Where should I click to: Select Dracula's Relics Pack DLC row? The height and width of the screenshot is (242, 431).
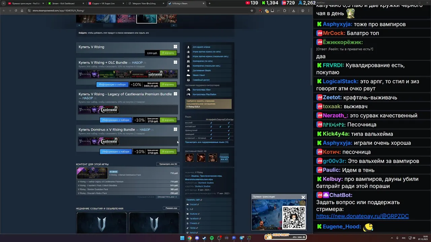click(128, 193)
